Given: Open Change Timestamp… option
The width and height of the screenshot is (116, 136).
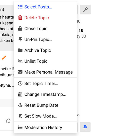Looking at the screenshot, I should pyautogui.click(x=45, y=94).
